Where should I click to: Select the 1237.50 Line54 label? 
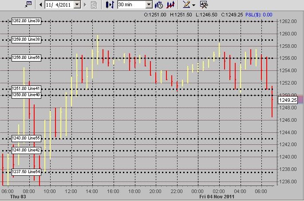point(26,172)
